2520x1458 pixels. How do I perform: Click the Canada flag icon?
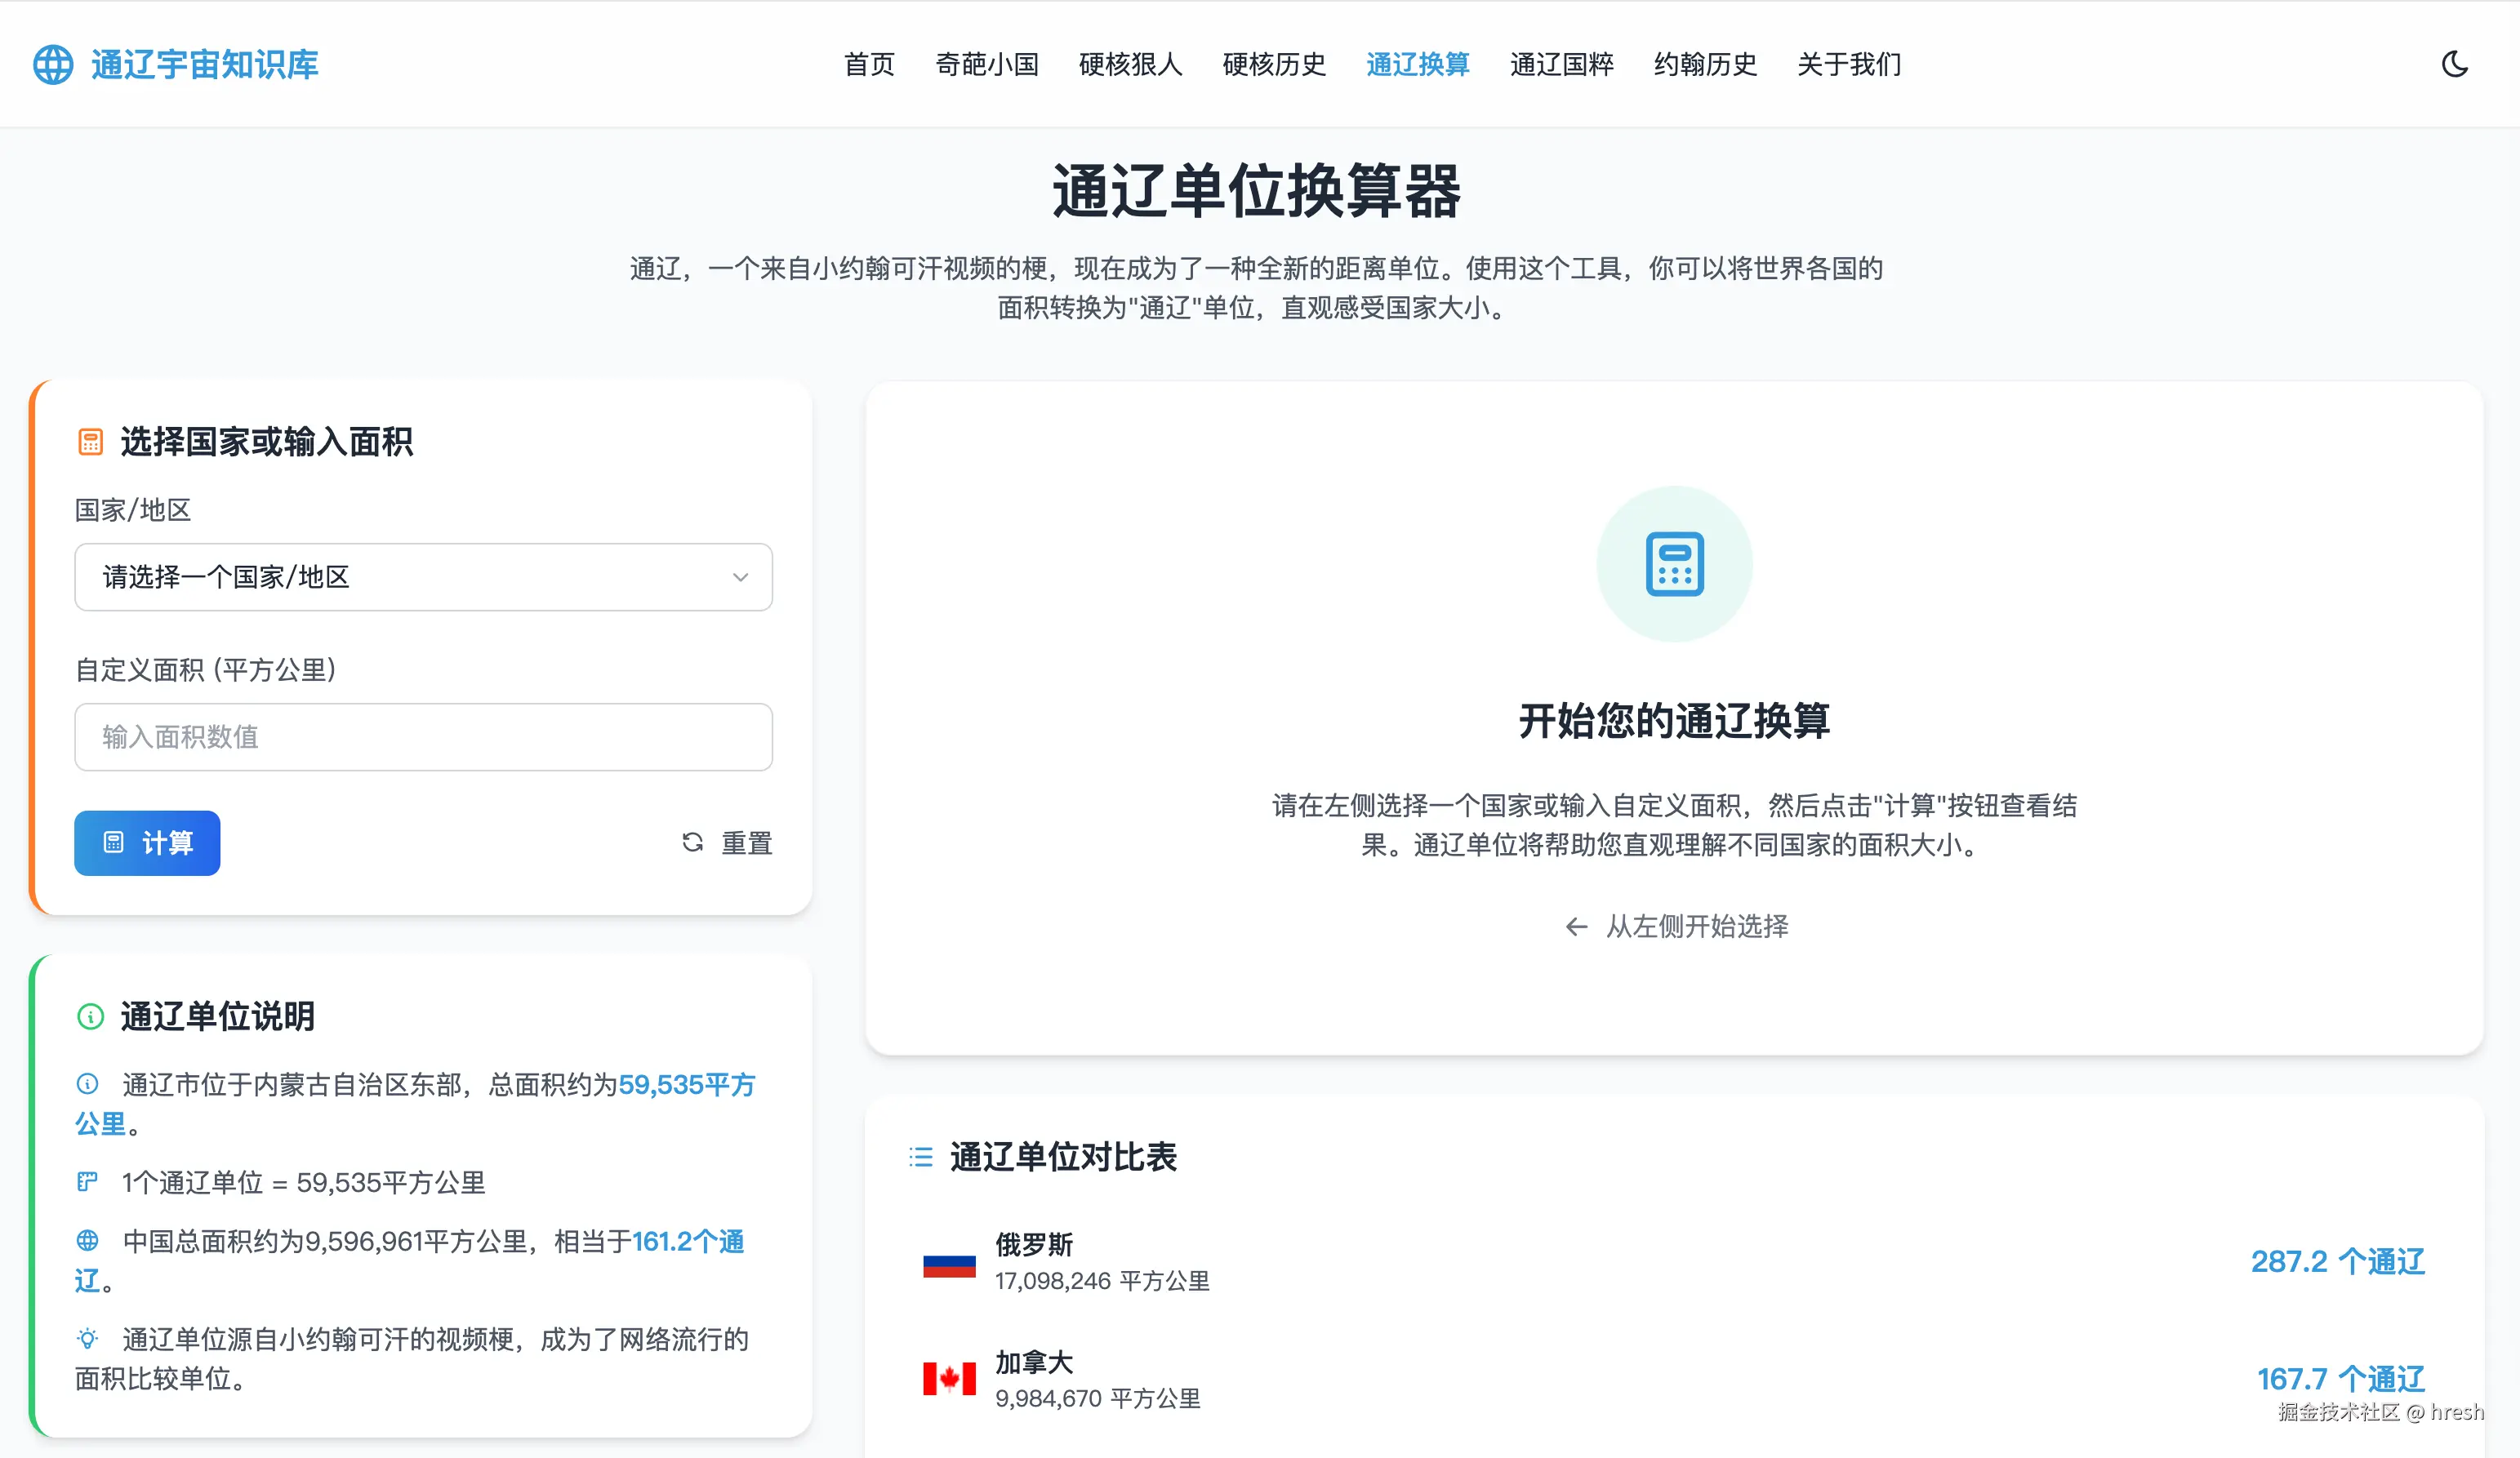[949, 1379]
